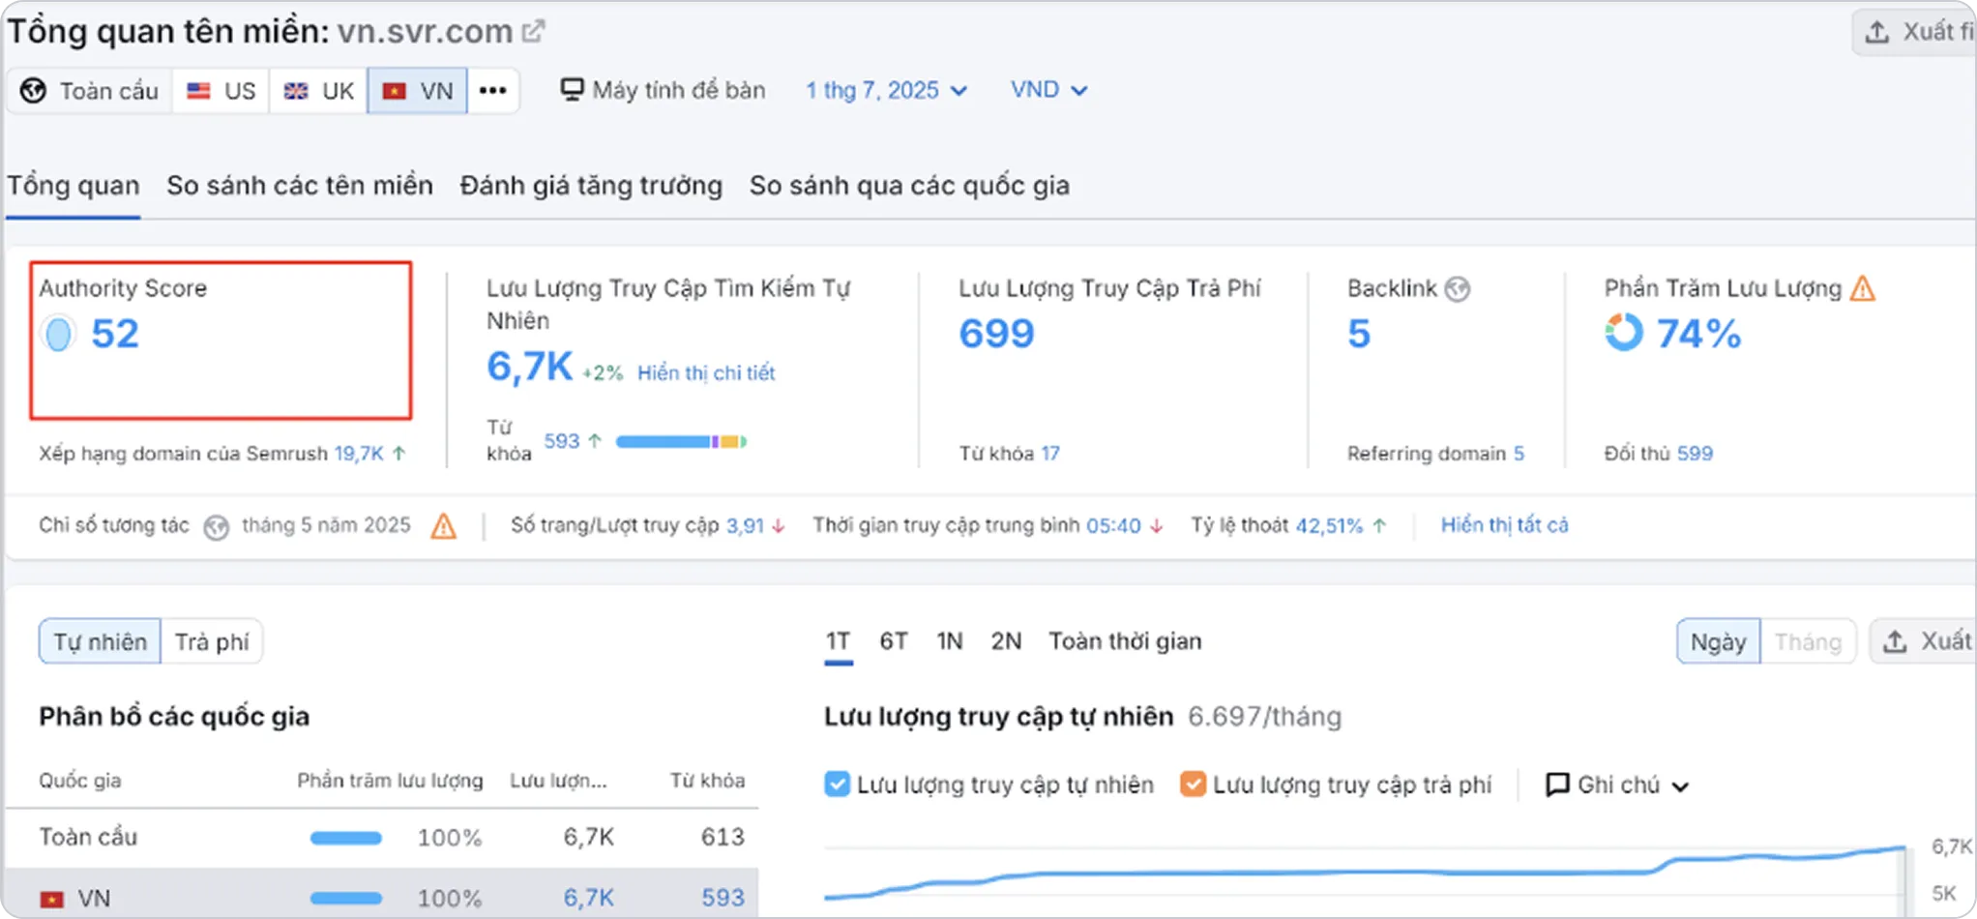Click the Backlink info icon
Viewport: 1977px width, 919px height.
pyautogui.click(x=1457, y=287)
